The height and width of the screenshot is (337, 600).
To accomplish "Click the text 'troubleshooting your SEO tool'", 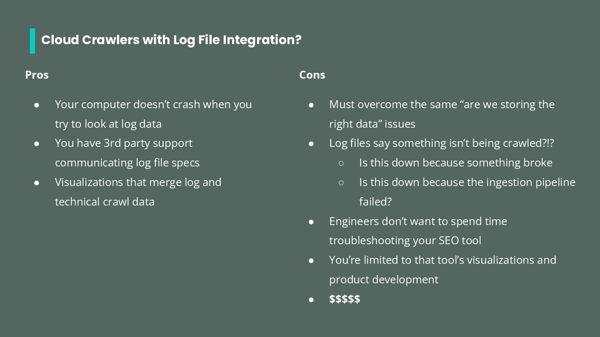I will coord(405,240).
